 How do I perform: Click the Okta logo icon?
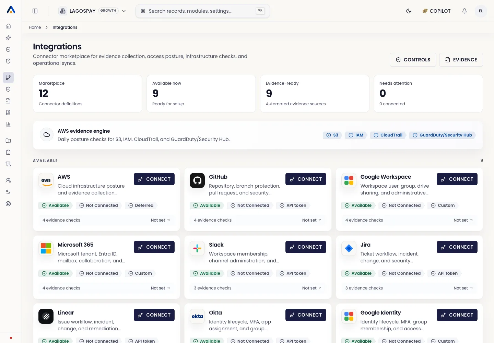(197, 317)
